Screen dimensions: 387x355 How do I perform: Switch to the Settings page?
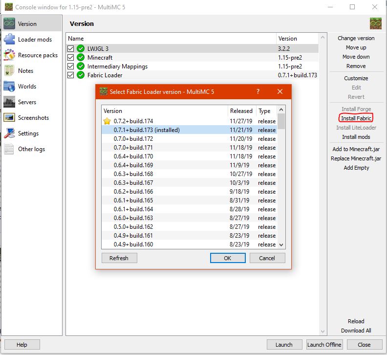pyautogui.click(x=32, y=133)
